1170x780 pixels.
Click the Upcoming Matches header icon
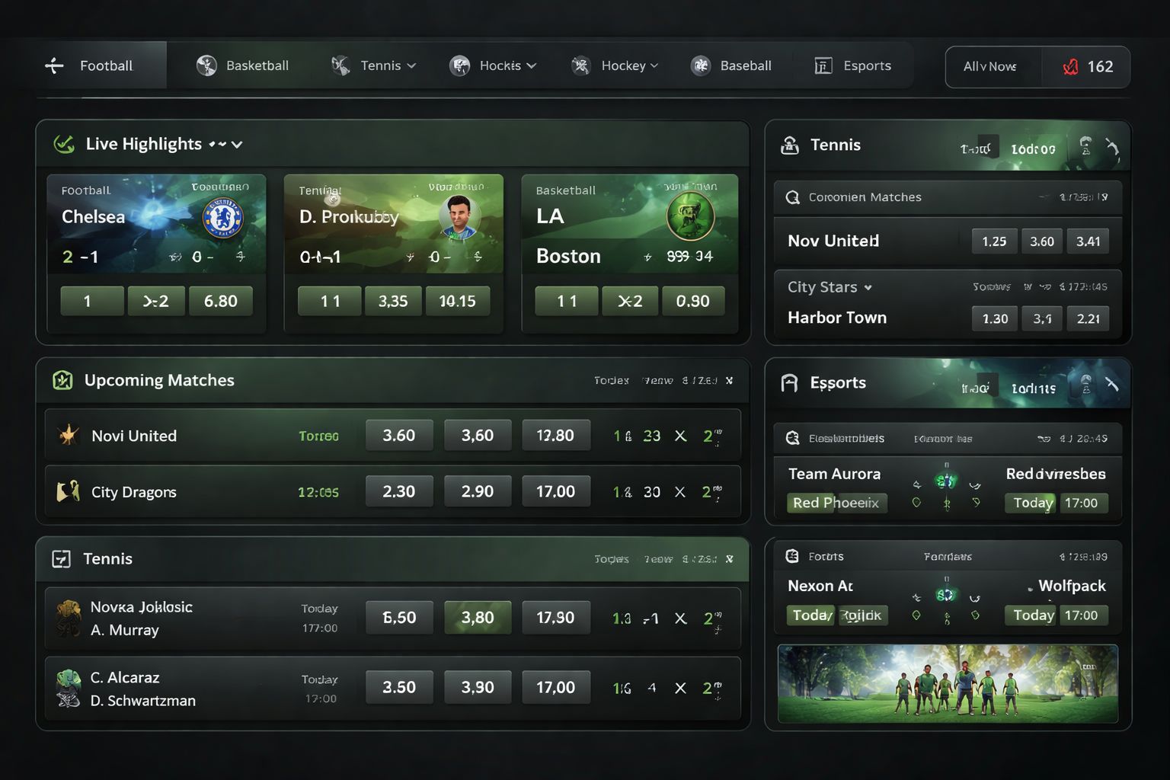[x=62, y=380]
